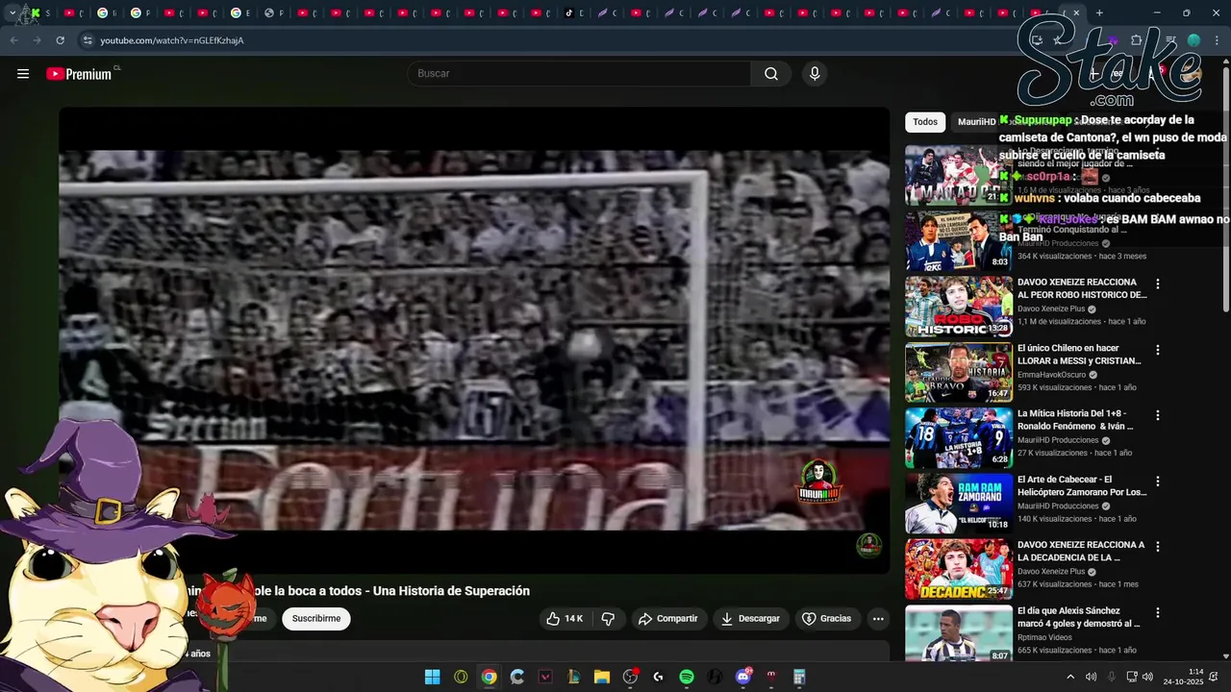Viewport: 1231px width, 692px height.
Task: Open options for DAVOO XENEIZE ROBO HISTORICO video
Action: [x=1158, y=284]
